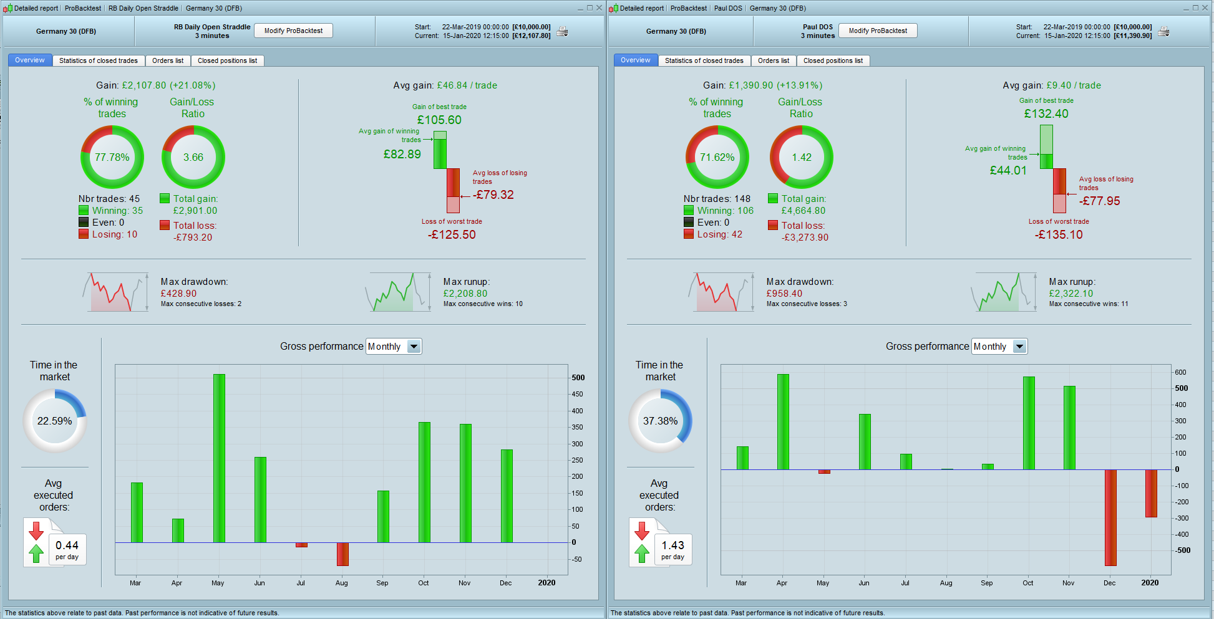Switch to Orders list tab in Paul DOS window
The height and width of the screenshot is (619, 1214).
774,60
